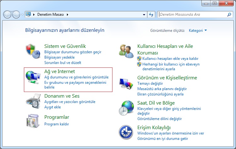Open the Program kaldır link
This screenshot has height=149, width=236.
57,124
